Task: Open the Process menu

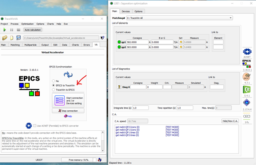Action: click(14, 24)
